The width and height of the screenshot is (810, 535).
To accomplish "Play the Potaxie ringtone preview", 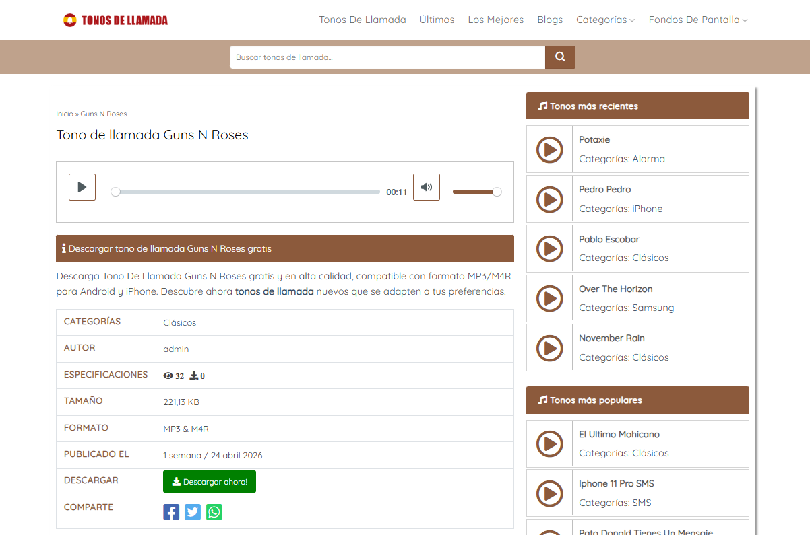I will point(550,149).
